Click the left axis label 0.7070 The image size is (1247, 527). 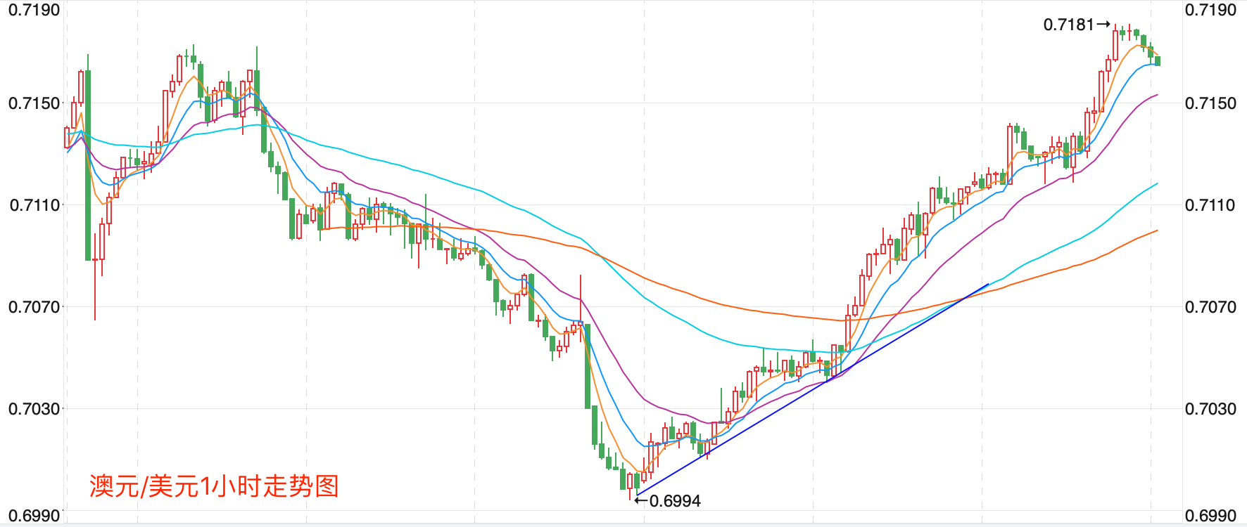34,307
